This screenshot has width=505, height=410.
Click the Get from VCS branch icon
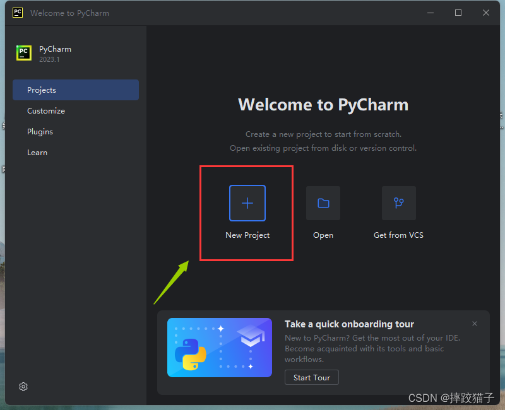point(399,203)
